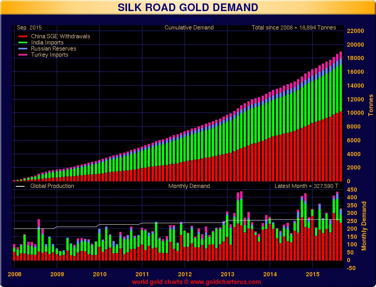The image size is (376, 287).
Task: Select the India Imports legend label
Action: click(x=47, y=42)
